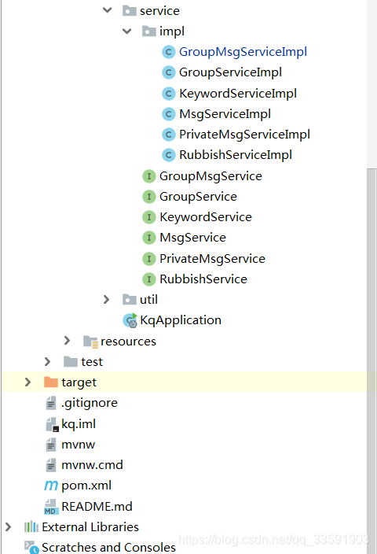Click the util package folder icon
This screenshot has height=554, width=377.
129,300
